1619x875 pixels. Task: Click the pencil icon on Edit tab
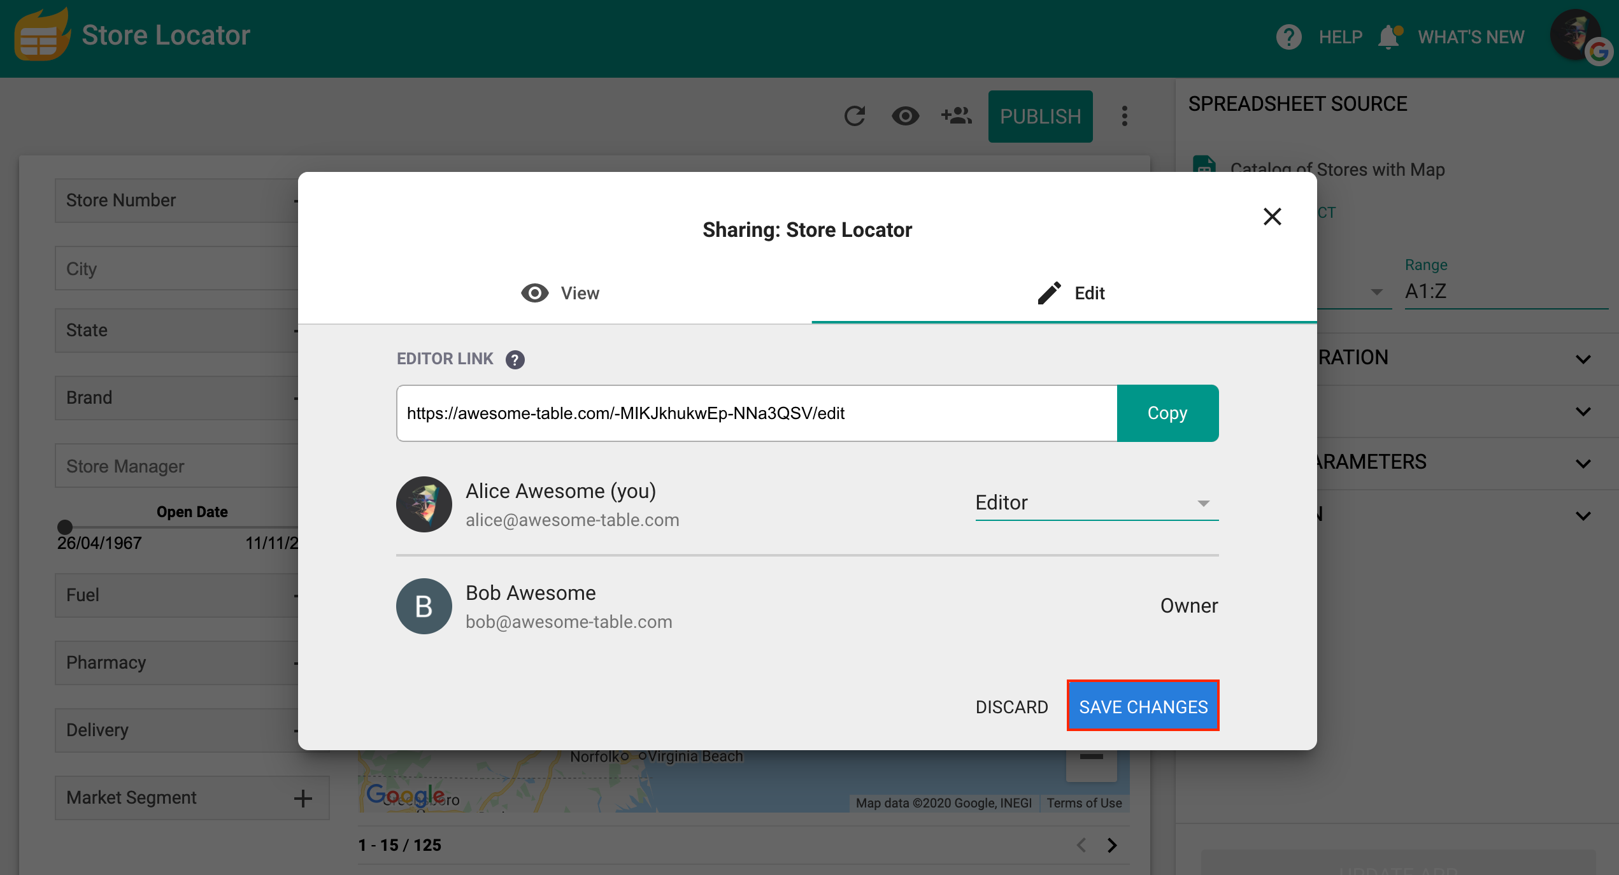click(x=1049, y=293)
